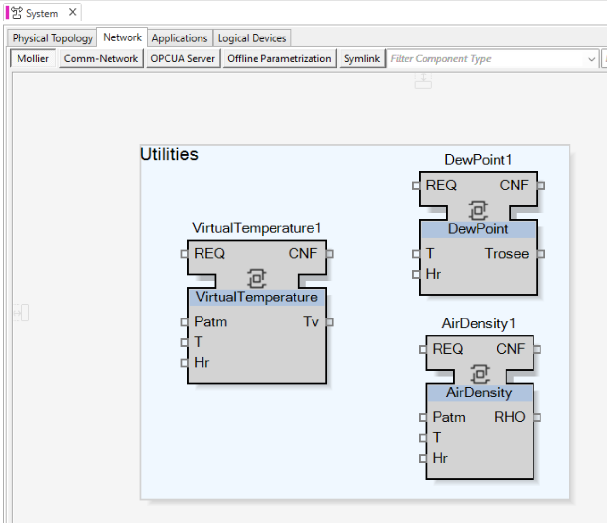Select the RHO output port of AirDensity1
607x523 pixels.
(x=537, y=417)
